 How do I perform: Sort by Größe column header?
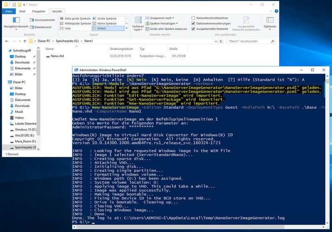pyautogui.click(x=173, y=49)
